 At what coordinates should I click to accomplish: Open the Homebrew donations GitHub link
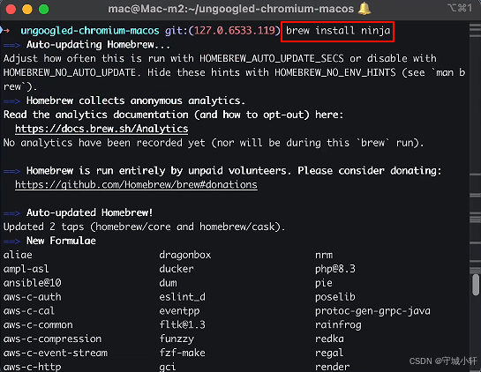coord(136,185)
